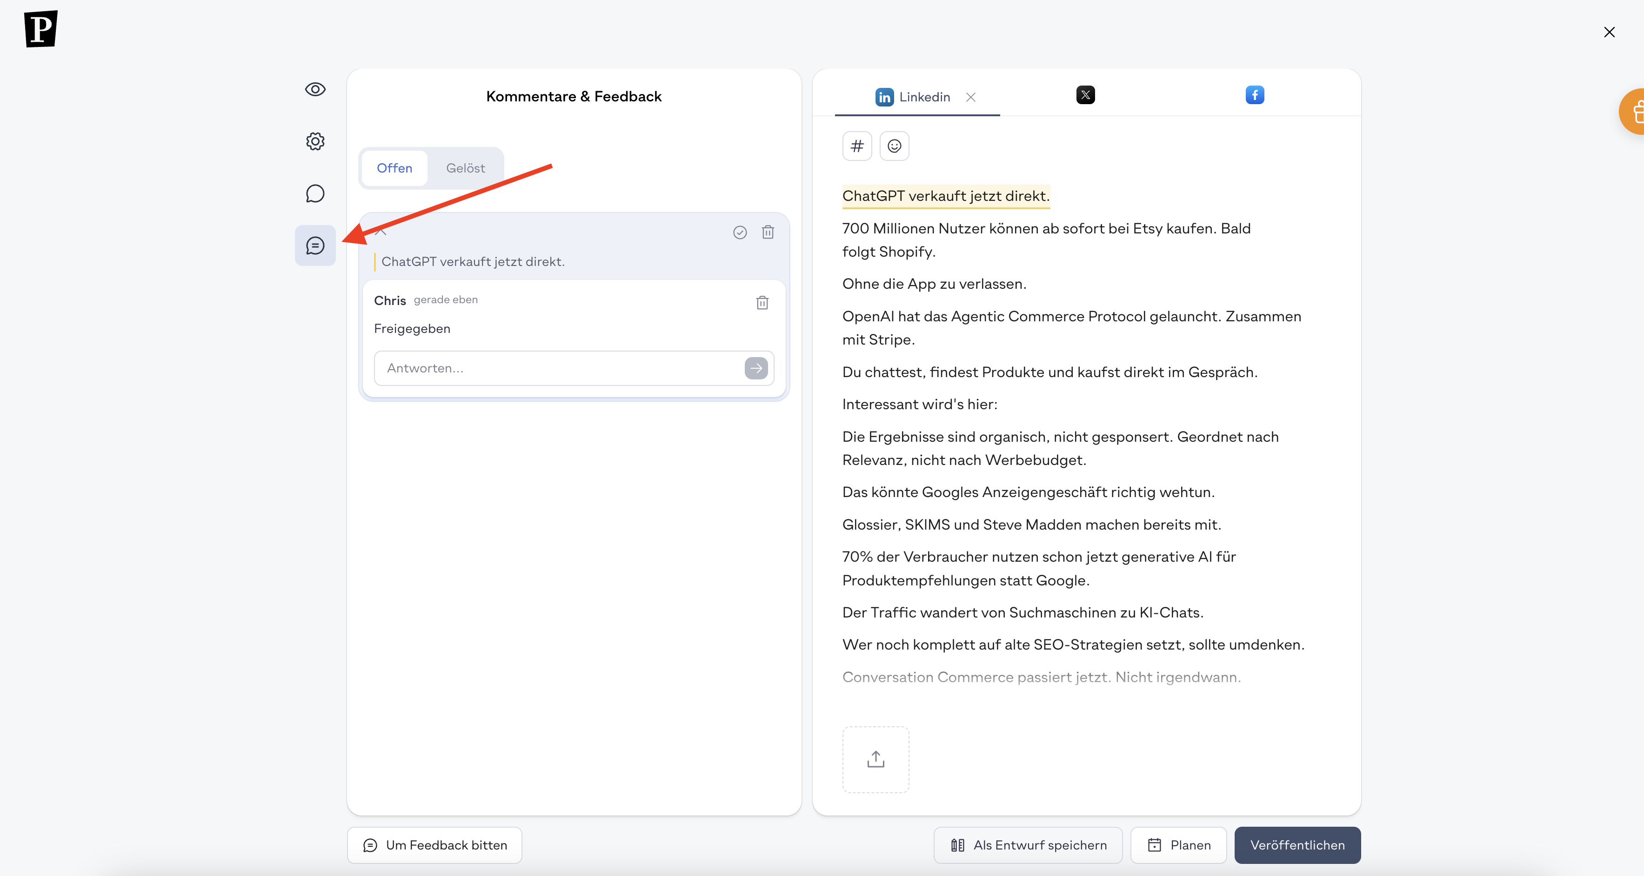Click the 'gerade eben' timestamp

pyautogui.click(x=446, y=300)
